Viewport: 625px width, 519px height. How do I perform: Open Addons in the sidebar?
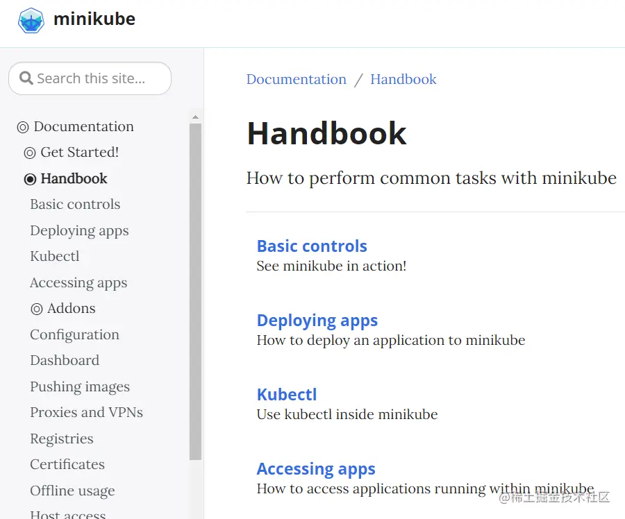point(72,308)
